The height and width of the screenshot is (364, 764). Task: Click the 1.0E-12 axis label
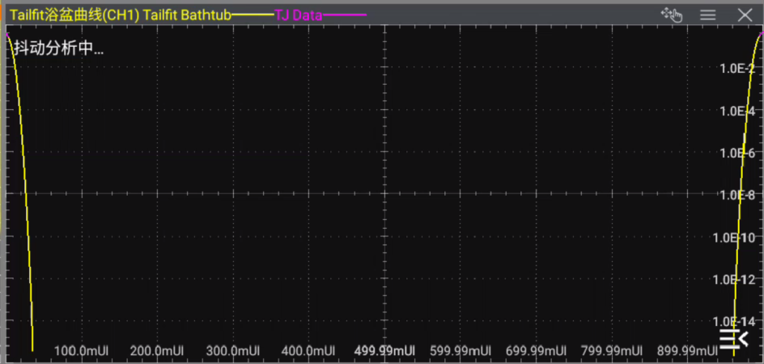coord(735,280)
